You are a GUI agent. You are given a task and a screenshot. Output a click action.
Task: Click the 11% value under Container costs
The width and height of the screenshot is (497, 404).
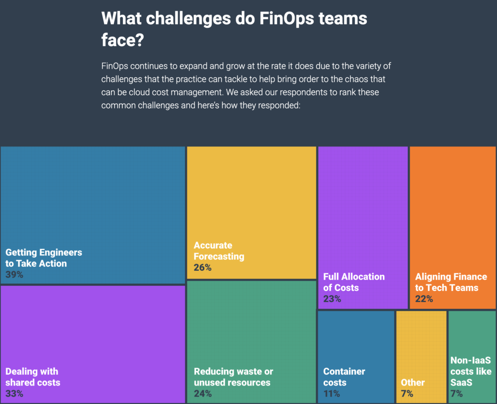[331, 394]
